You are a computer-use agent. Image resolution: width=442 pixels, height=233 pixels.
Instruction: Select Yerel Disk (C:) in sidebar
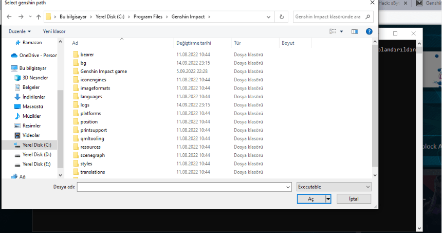[30, 145]
